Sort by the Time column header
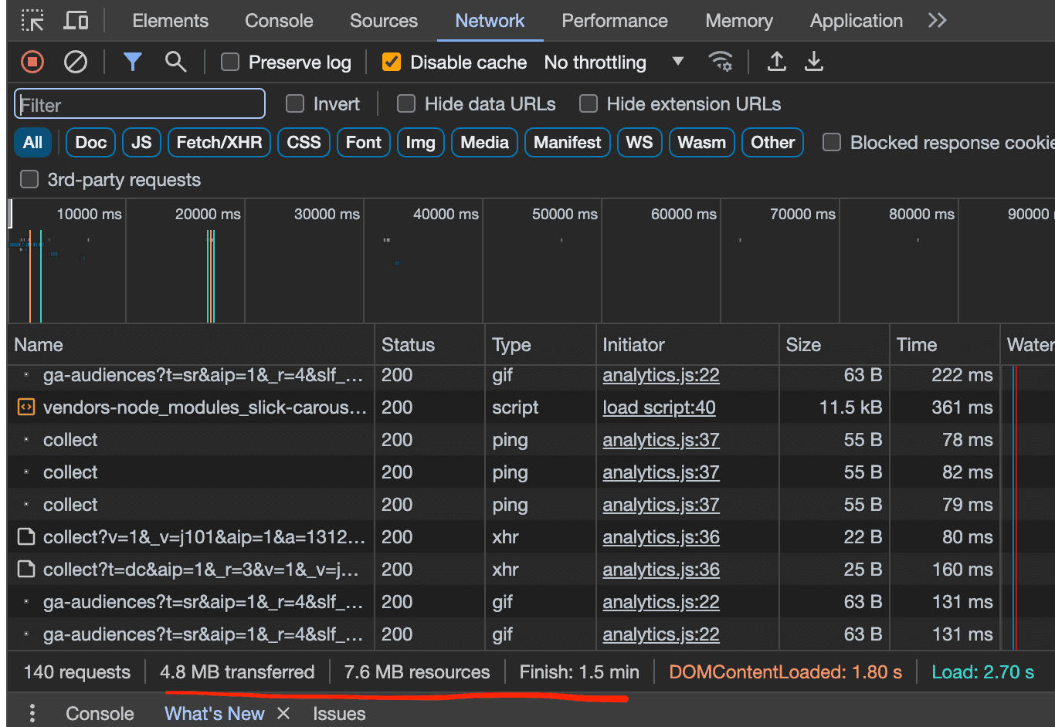The image size is (1055, 727). 945,345
